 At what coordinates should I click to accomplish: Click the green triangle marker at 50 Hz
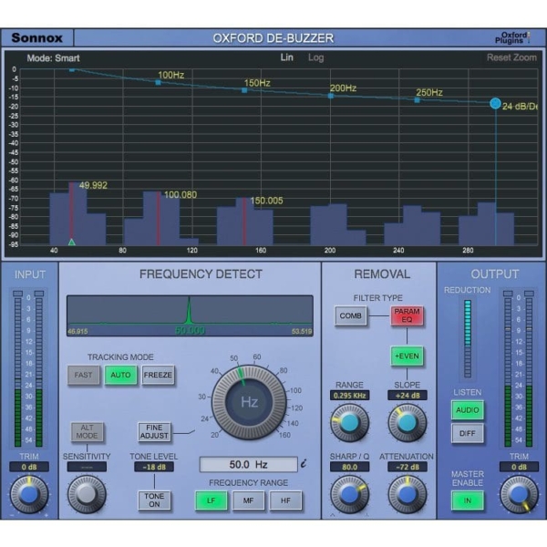pyautogui.click(x=71, y=242)
